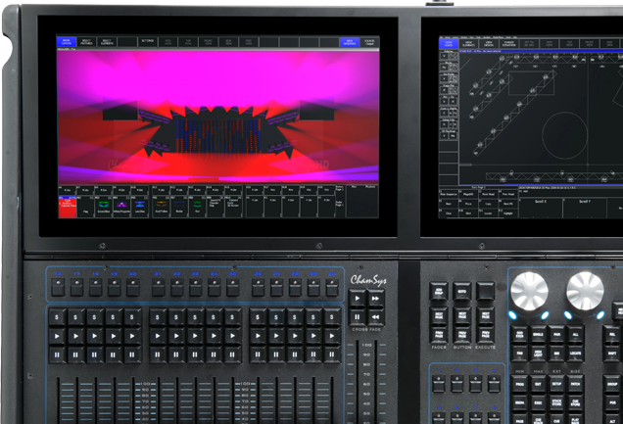The image size is (623, 424).
Task: Activate MOVE CAMERA mode in visualiser
Action: (x=67, y=42)
